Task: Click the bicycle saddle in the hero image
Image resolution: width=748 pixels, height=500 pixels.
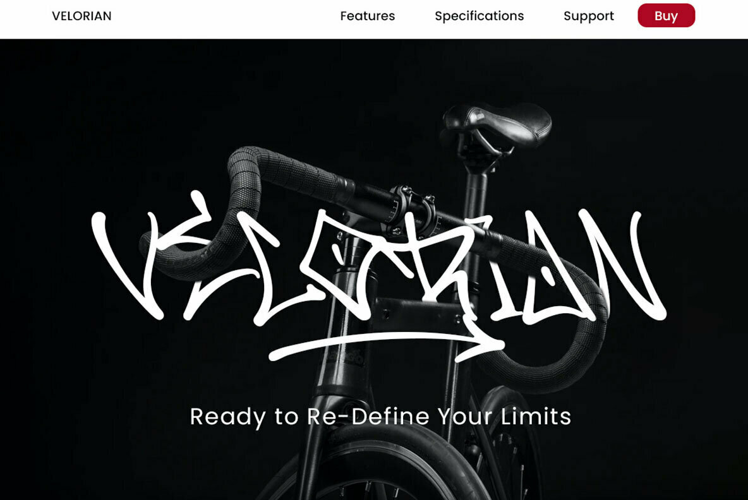Action: click(x=496, y=125)
